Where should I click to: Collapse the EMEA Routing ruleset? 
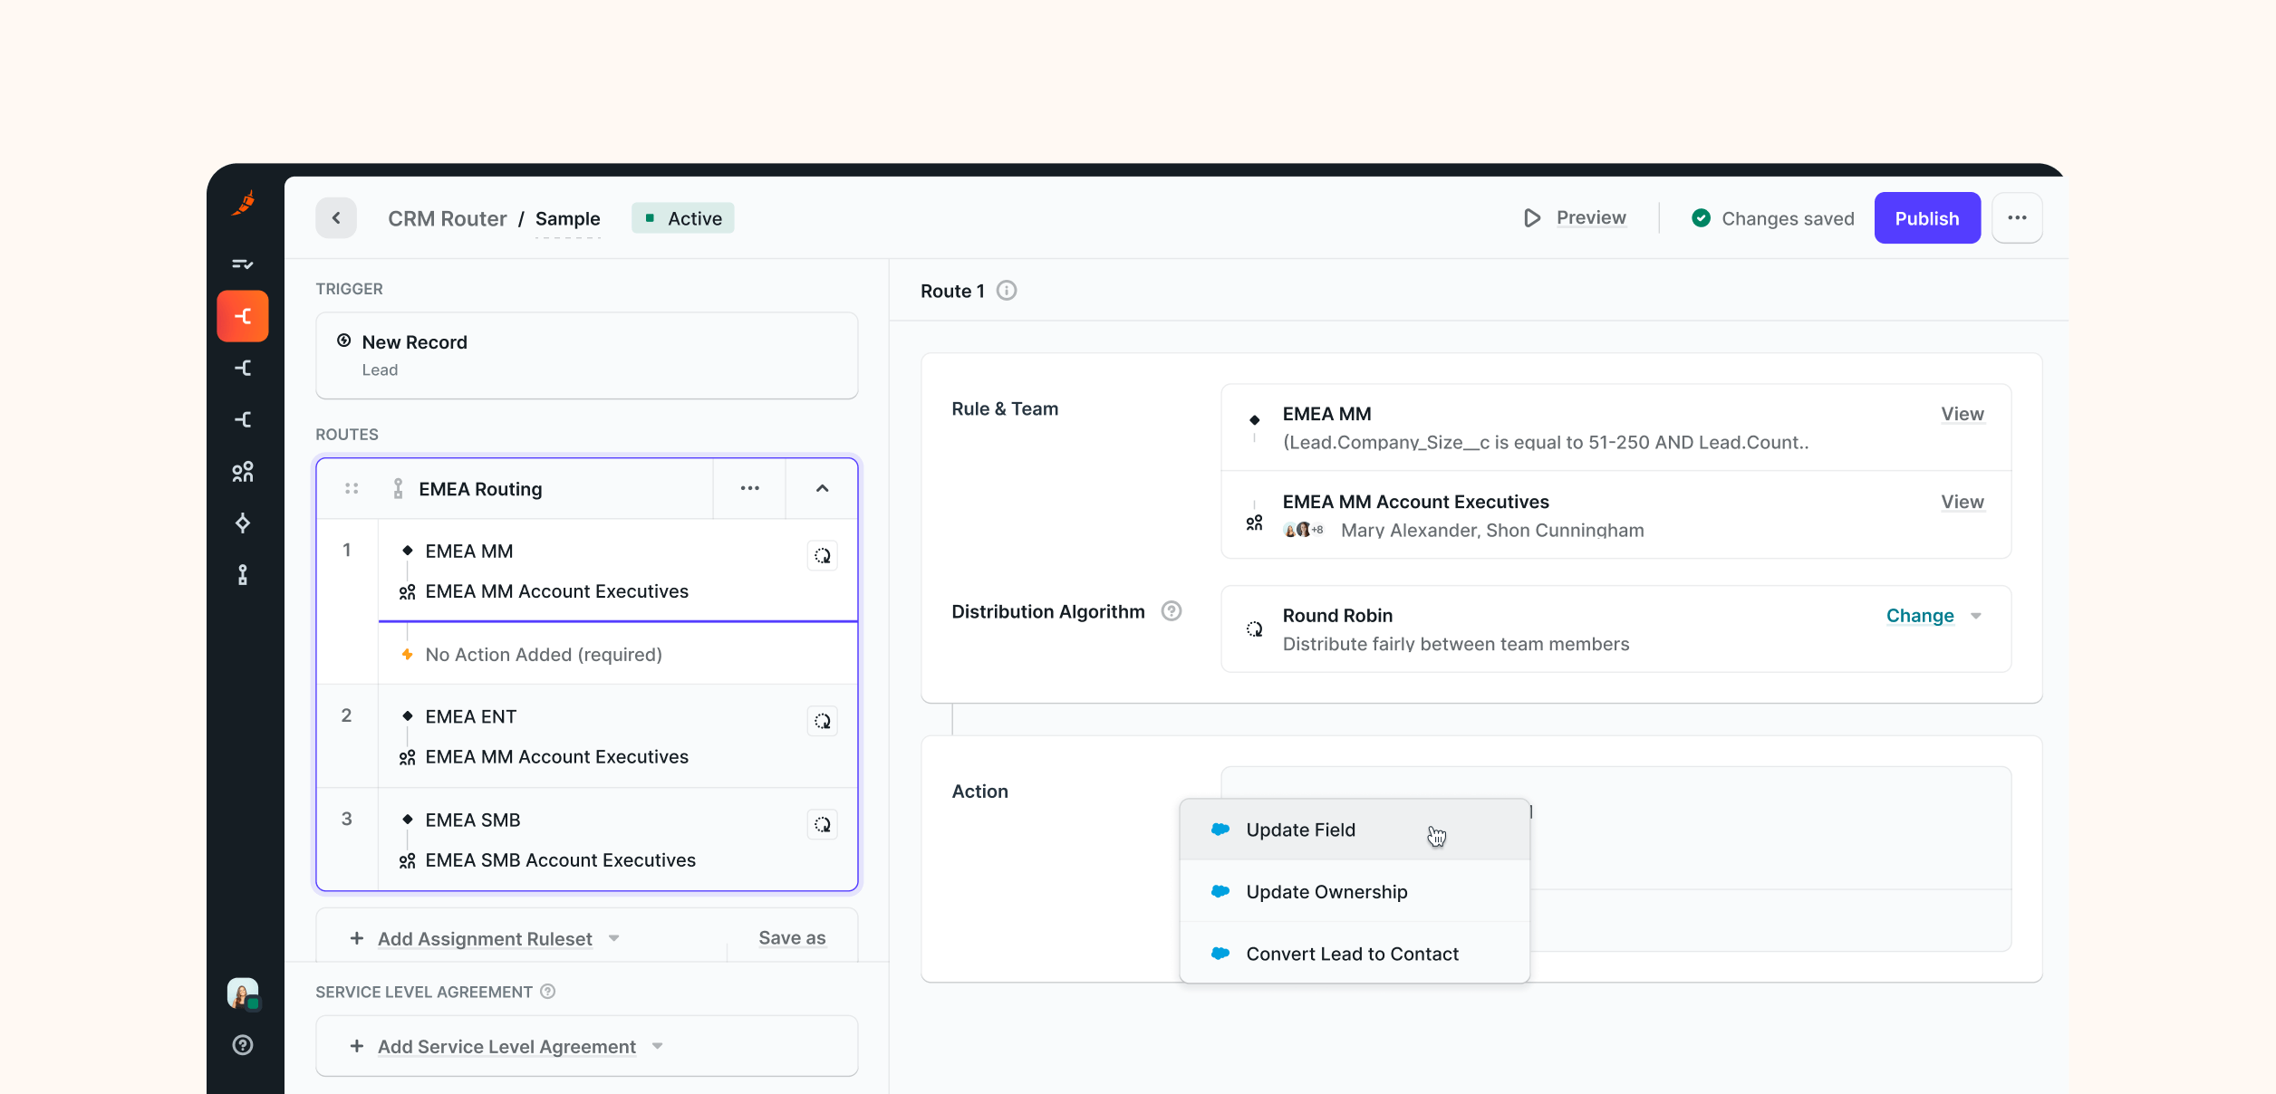click(x=822, y=489)
